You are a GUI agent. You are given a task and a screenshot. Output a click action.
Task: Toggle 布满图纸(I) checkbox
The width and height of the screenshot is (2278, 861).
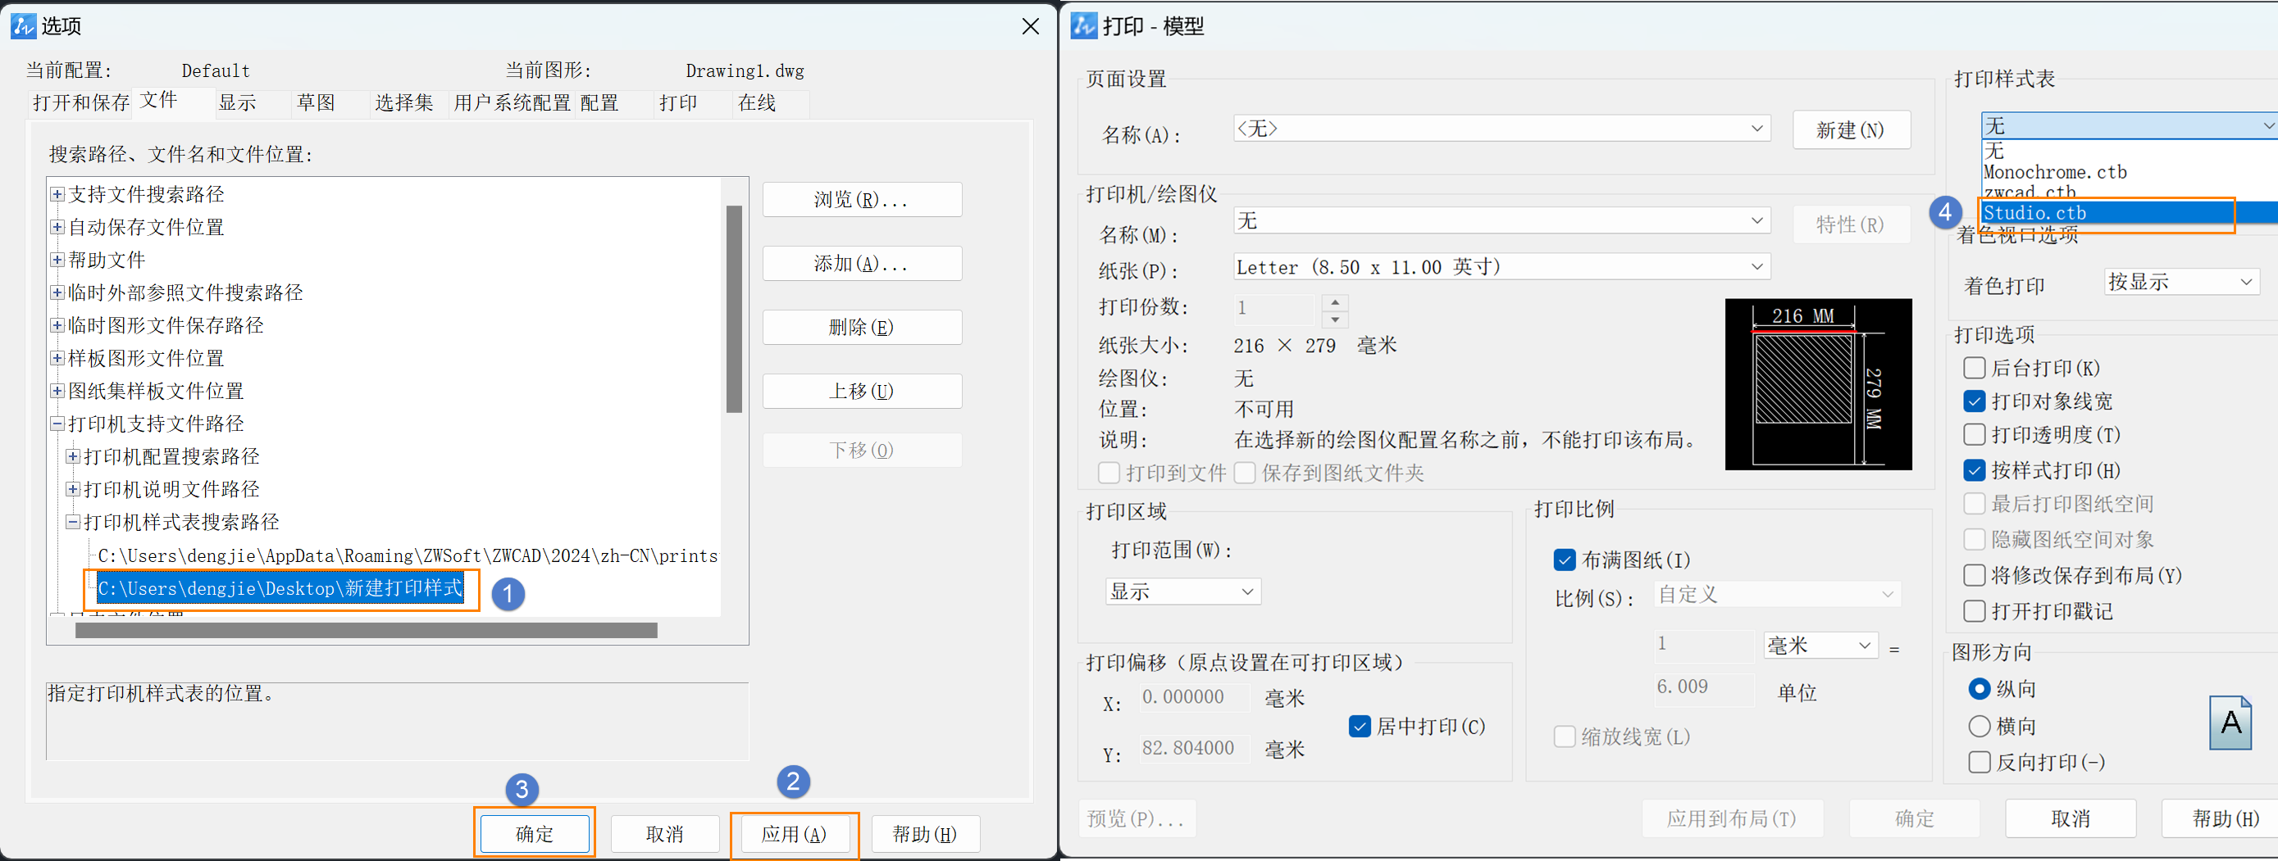1565,560
